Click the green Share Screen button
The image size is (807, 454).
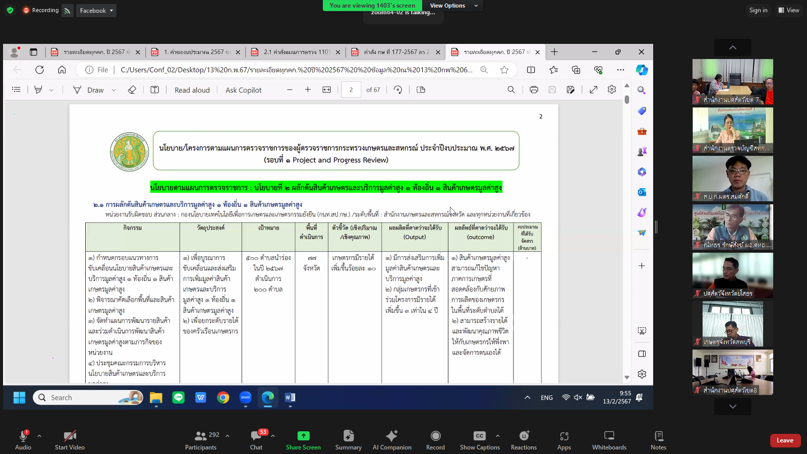[303, 440]
